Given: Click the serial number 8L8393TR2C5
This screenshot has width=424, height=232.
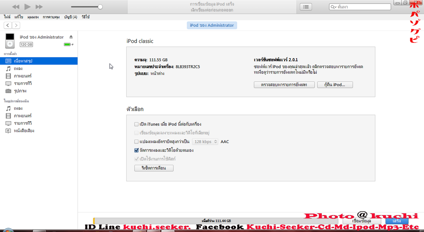Looking at the screenshot, I should click(x=188, y=67).
